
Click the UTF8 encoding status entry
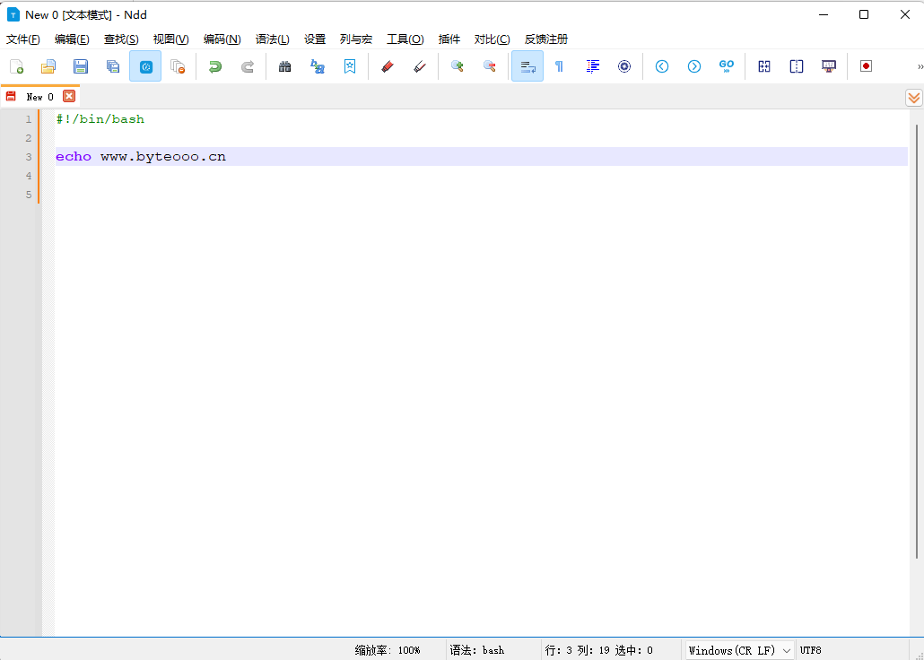[x=811, y=650]
